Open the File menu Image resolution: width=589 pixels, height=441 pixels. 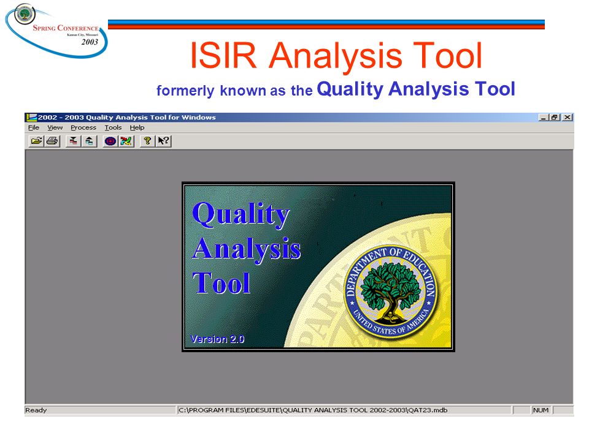pyautogui.click(x=33, y=127)
